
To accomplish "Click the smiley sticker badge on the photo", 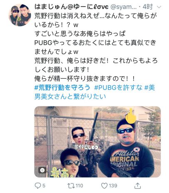I will [42, 170].
